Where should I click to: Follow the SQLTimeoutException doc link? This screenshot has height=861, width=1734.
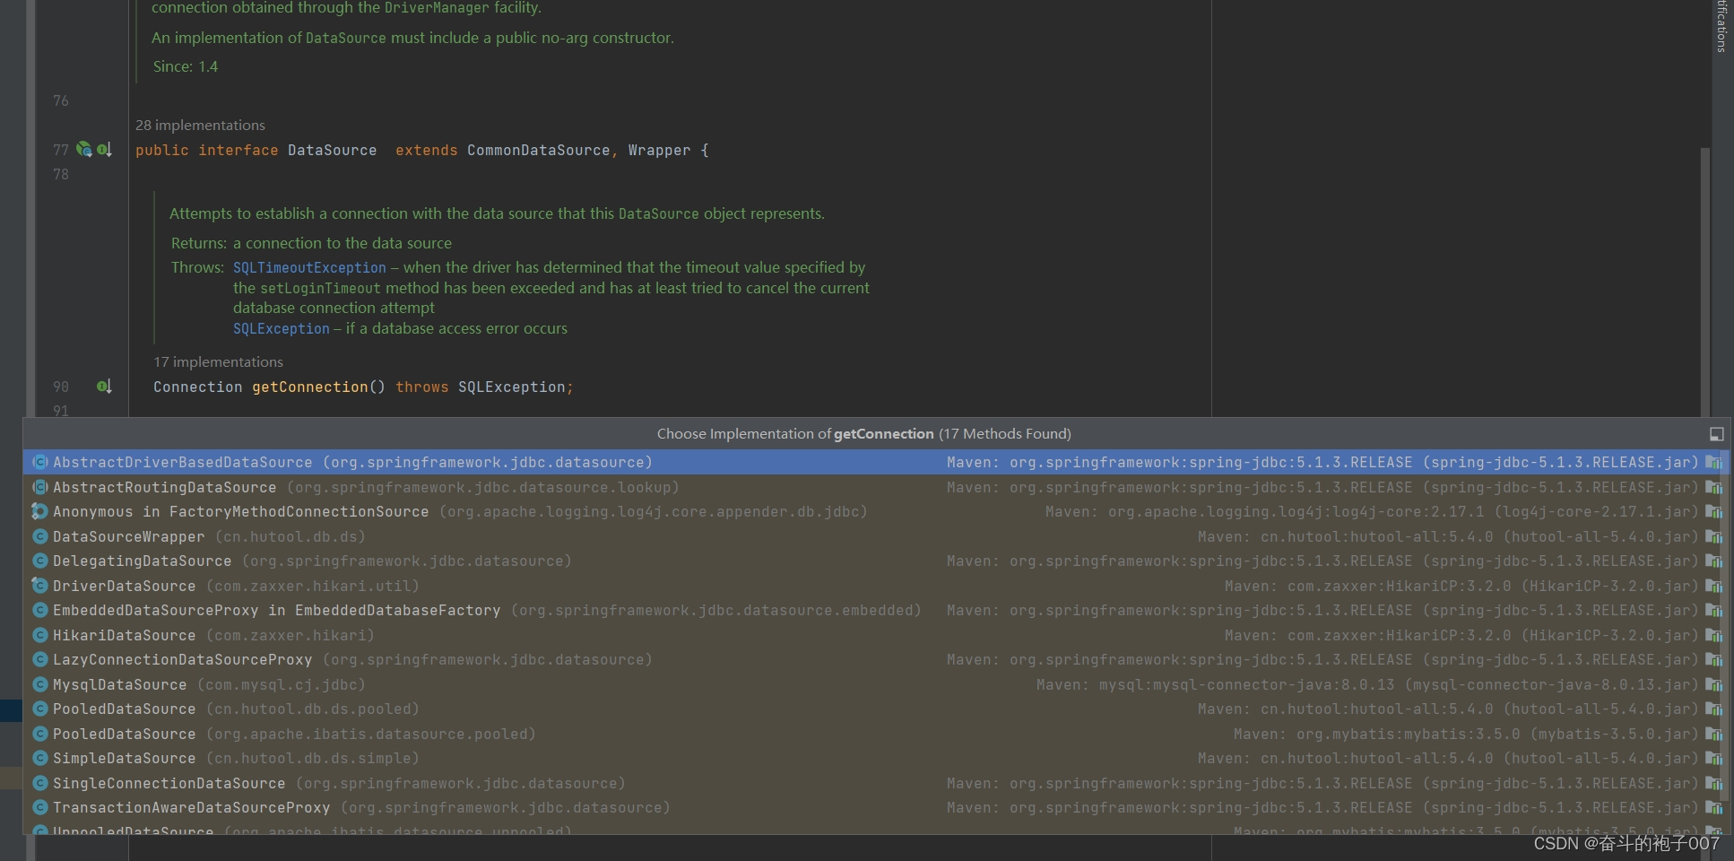pyautogui.click(x=309, y=267)
